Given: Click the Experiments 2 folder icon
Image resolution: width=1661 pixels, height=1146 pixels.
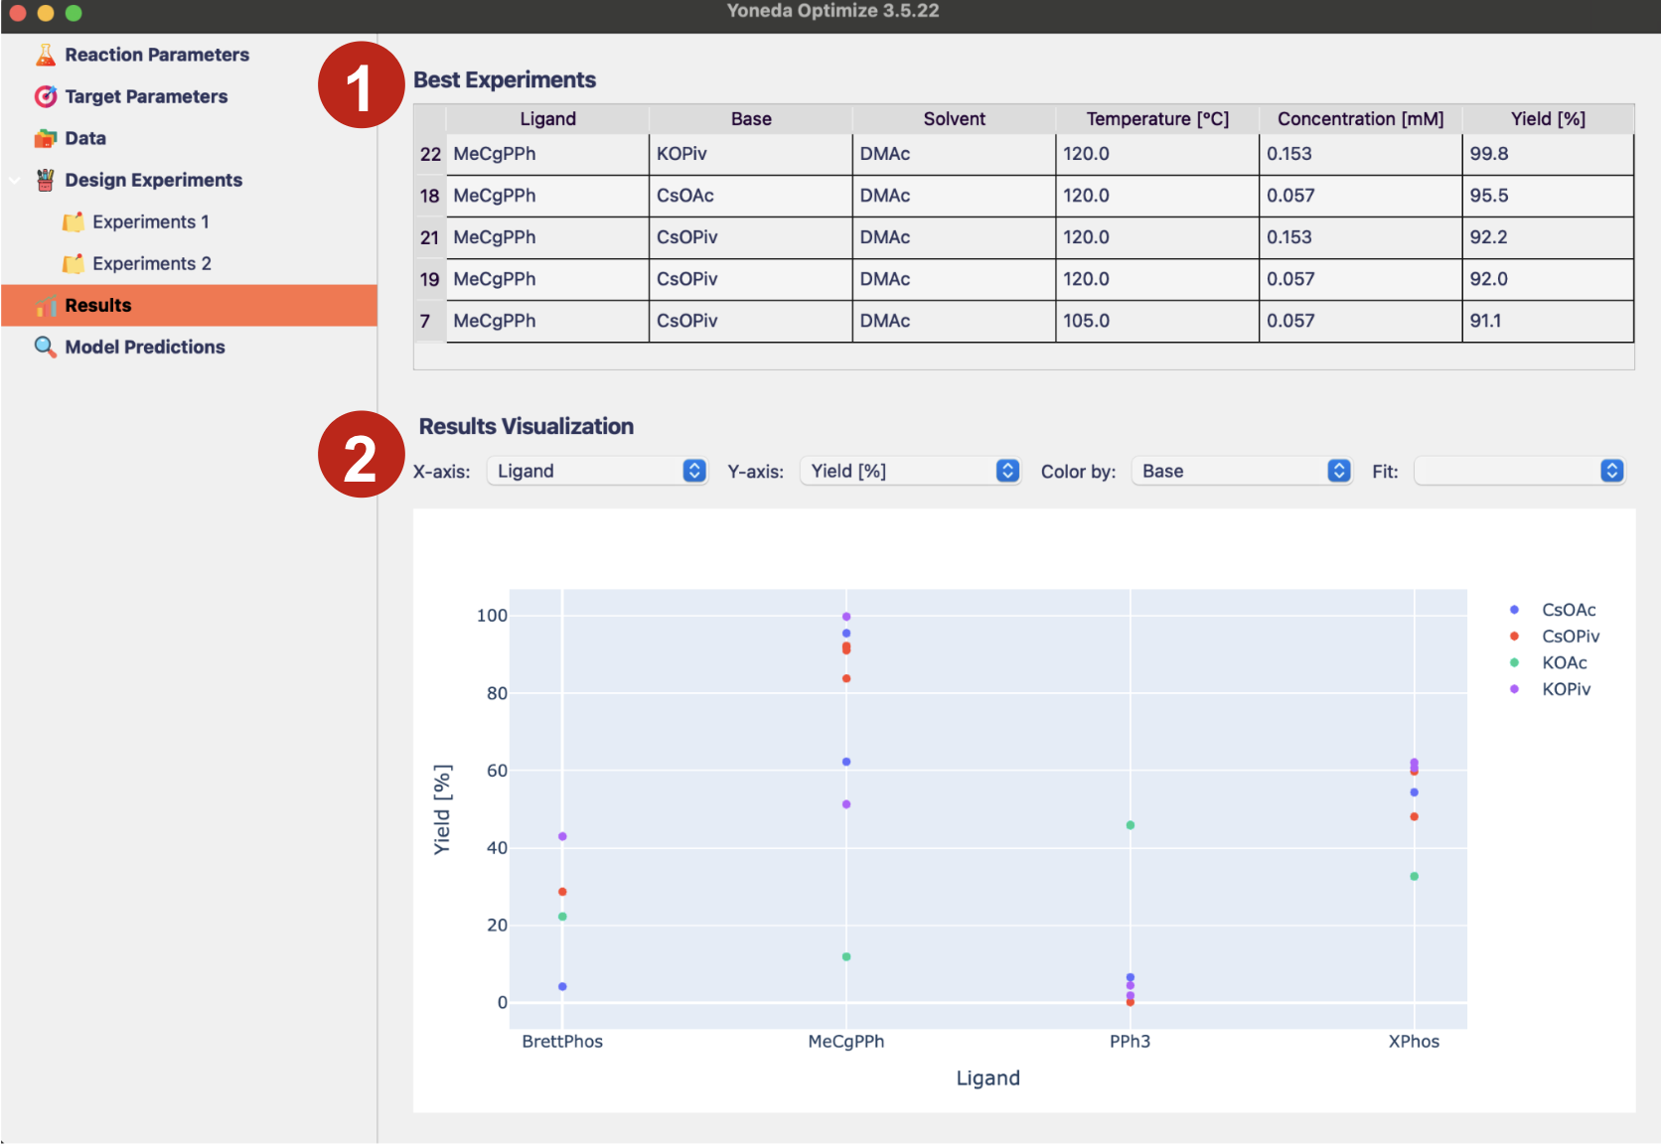Looking at the screenshot, I should point(73,263).
